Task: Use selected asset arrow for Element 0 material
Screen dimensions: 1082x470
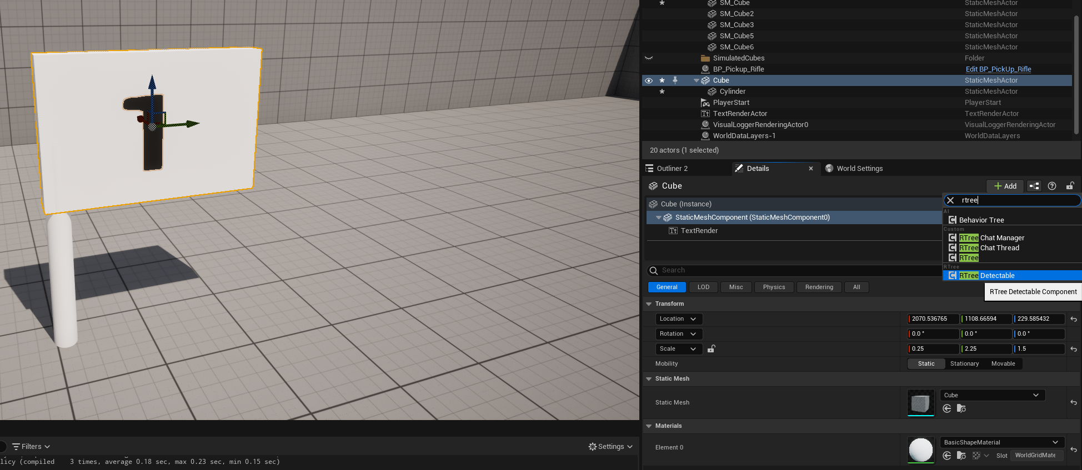Action: tap(946, 456)
